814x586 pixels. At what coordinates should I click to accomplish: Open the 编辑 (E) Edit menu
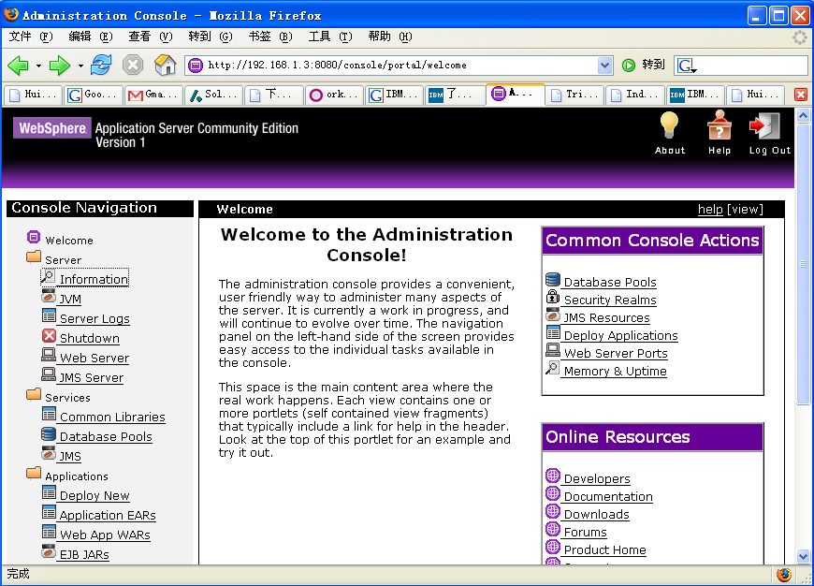click(91, 37)
